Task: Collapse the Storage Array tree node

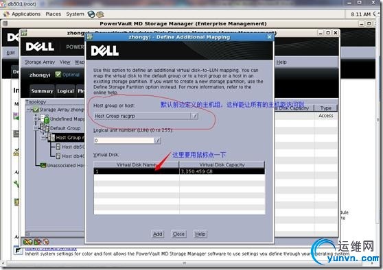Action: tap(30, 110)
